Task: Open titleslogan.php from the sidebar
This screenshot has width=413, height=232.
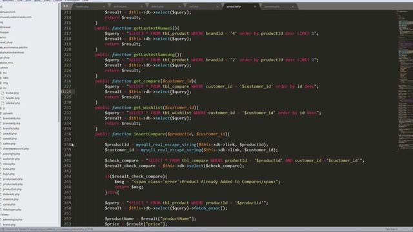Action: (x=12, y=209)
